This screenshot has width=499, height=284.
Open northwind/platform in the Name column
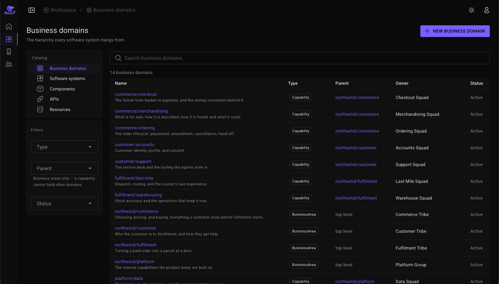tap(135, 262)
